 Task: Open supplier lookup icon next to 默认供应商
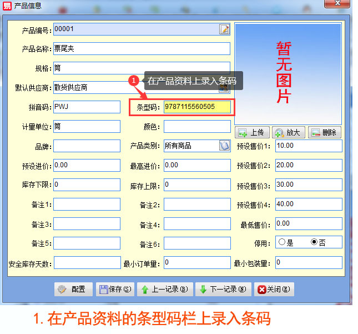click(x=224, y=87)
